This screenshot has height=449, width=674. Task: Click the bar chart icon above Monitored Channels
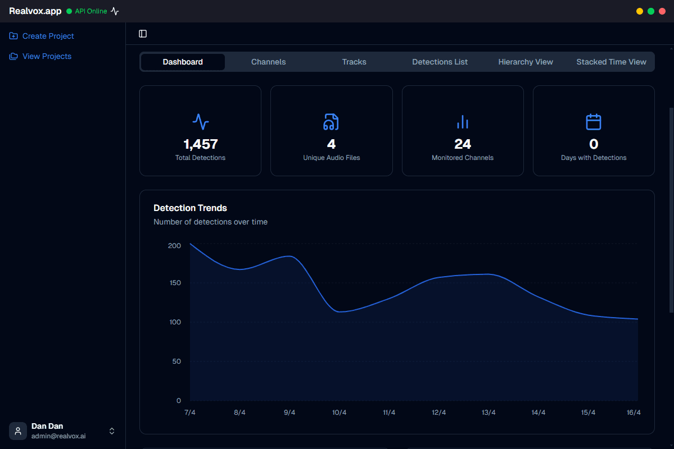[462, 122]
